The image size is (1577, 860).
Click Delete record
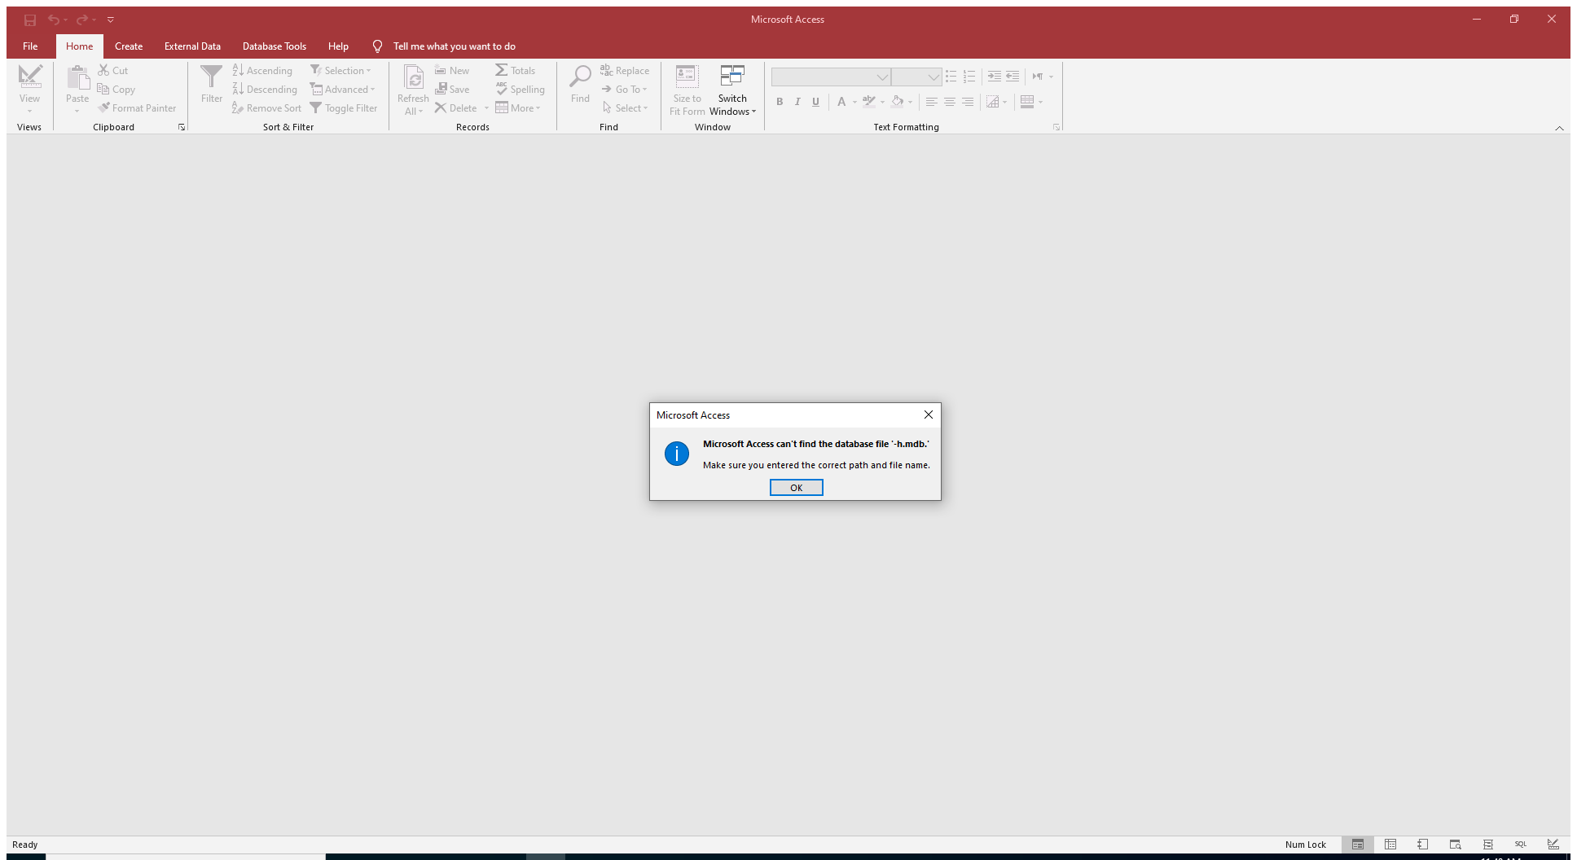point(456,108)
